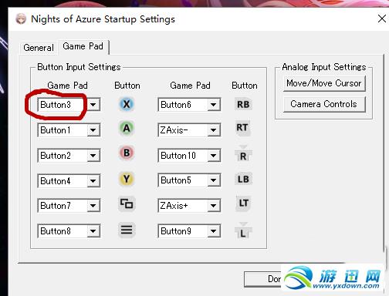Open the ZAxis- dropdown list

pyautogui.click(x=213, y=130)
